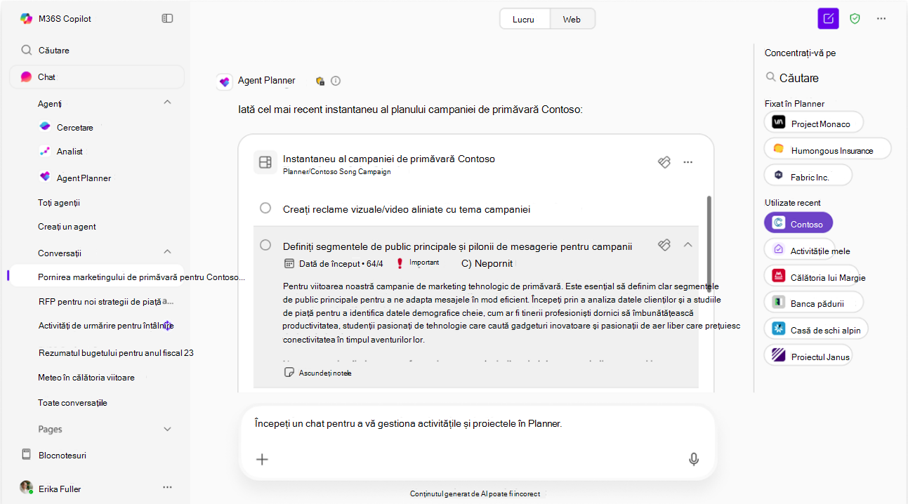Click the snapshot card vertical scrollbar

[709, 242]
